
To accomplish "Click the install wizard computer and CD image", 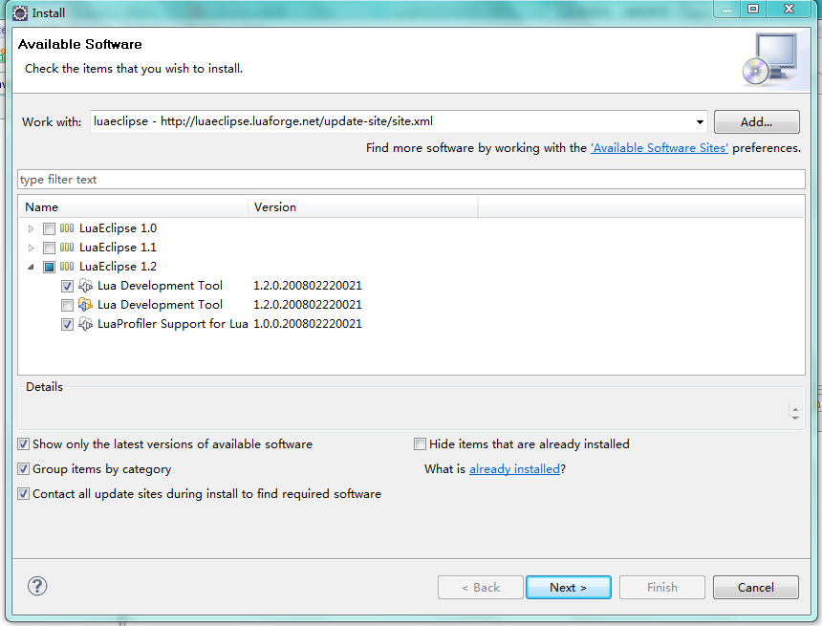I will pyautogui.click(x=770, y=59).
